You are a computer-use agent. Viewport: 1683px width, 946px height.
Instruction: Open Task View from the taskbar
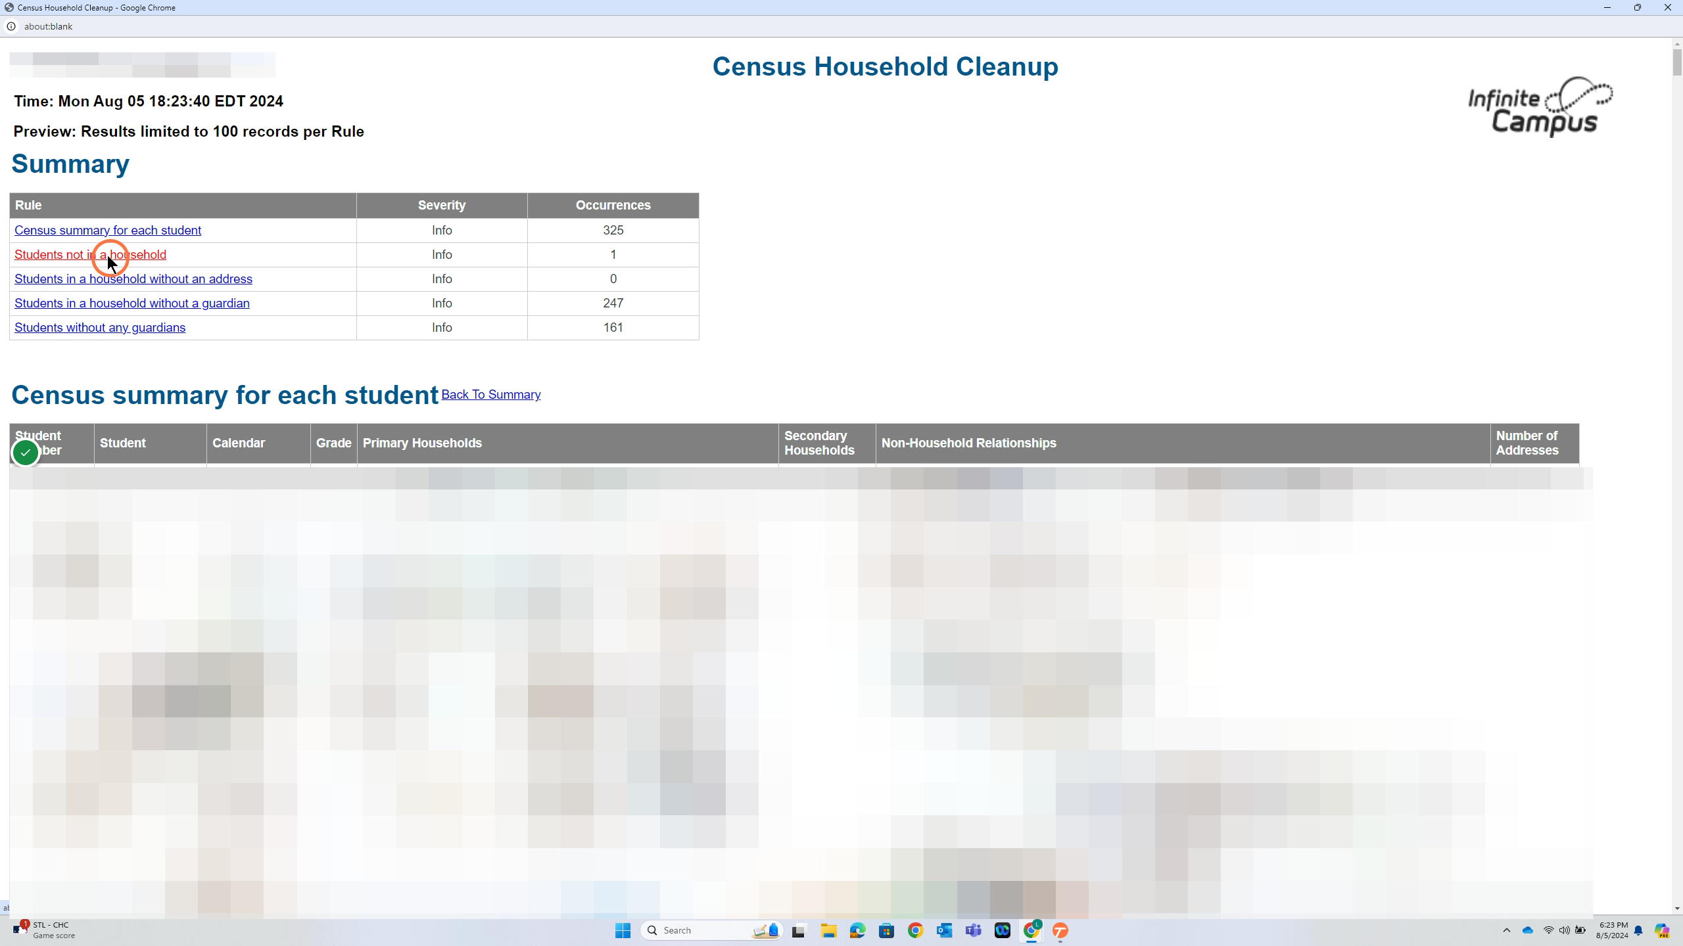(x=799, y=930)
